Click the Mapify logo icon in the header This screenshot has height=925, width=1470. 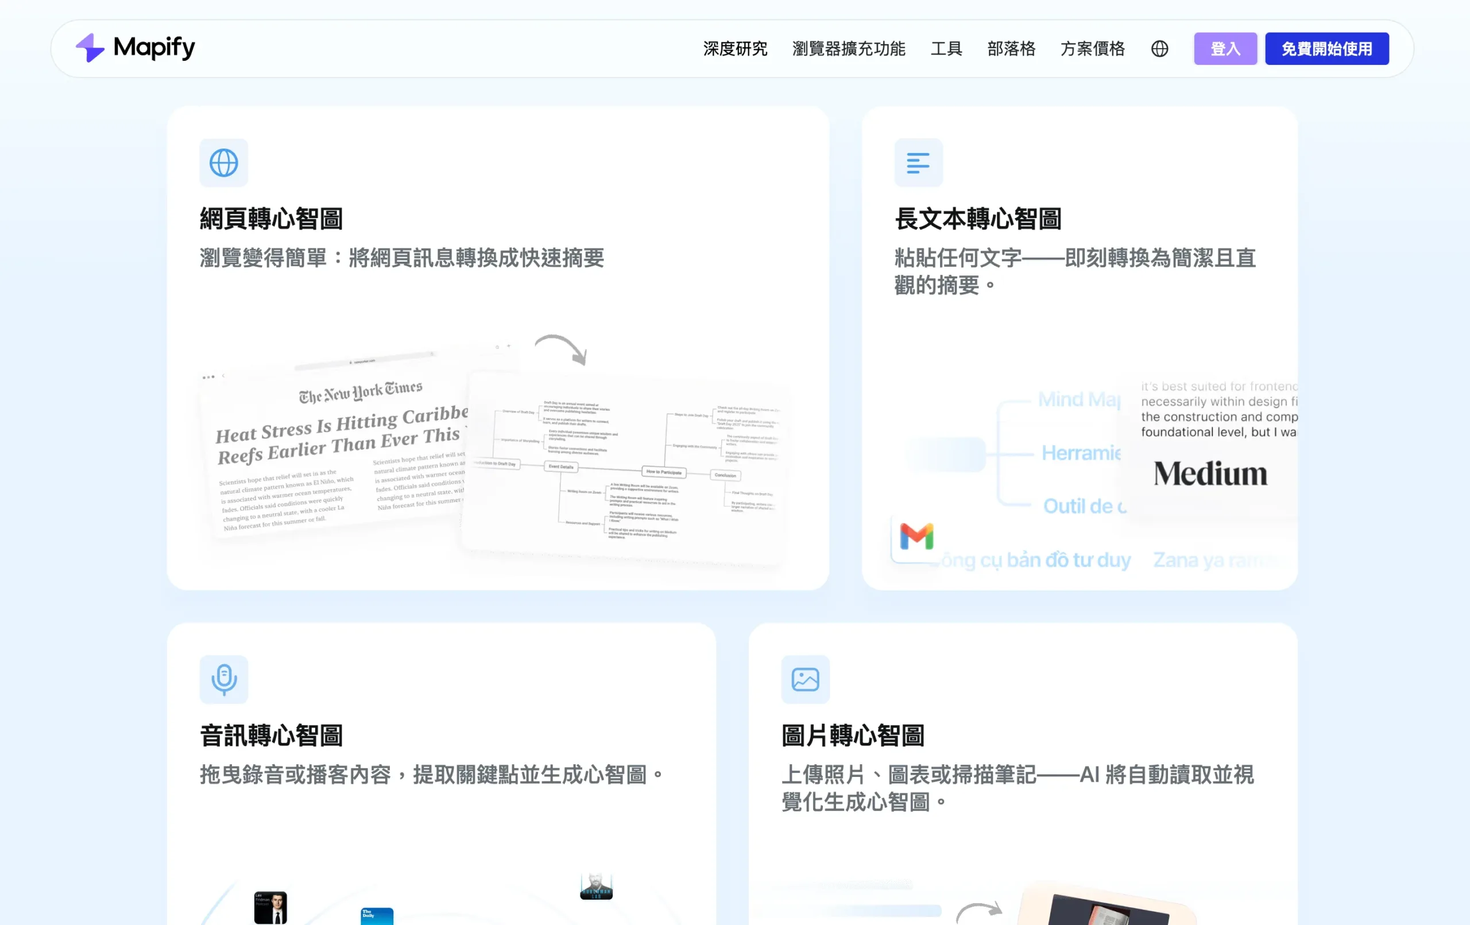pos(90,48)
